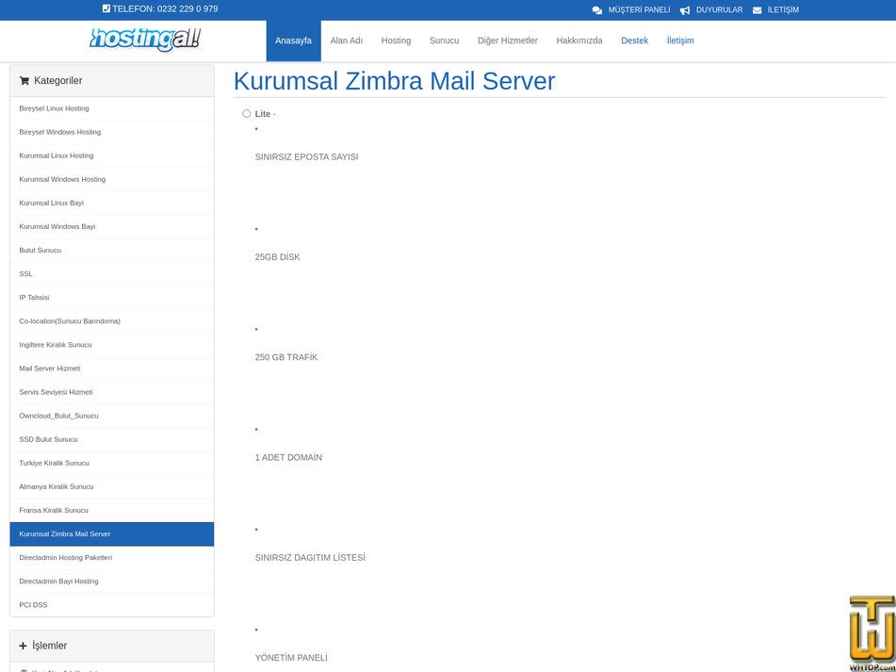Open DUYURULAR in top bar

(x=720, y=9)
